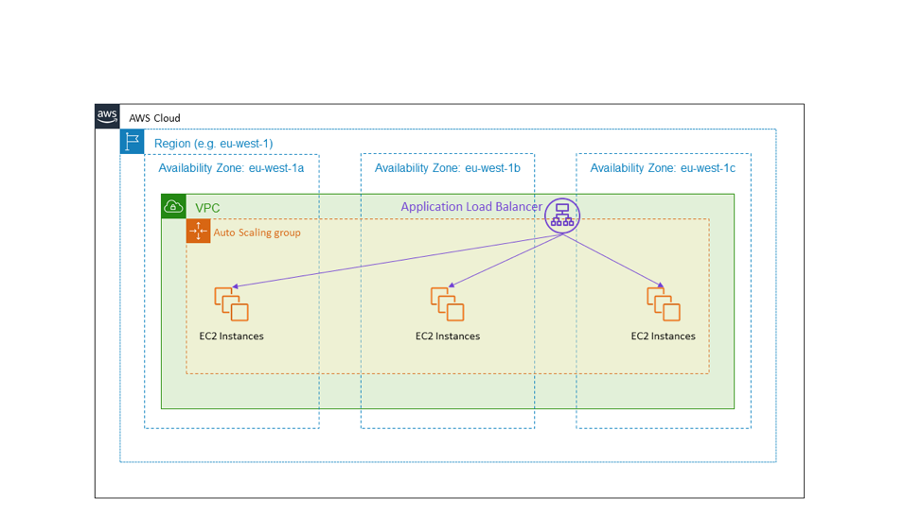Viewport: 922px width, 517px height.
Task: Click "EC2 Instances" caption in eu-west-1b zone
Action: [447, 336]
